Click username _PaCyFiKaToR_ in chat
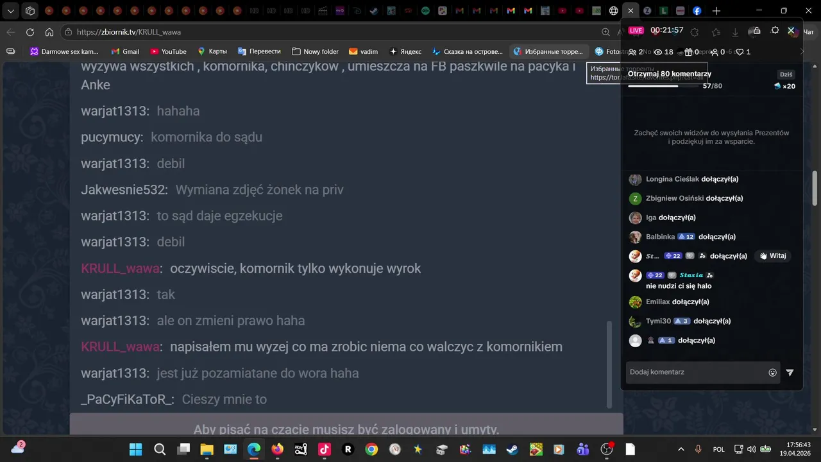 point(127,400)
